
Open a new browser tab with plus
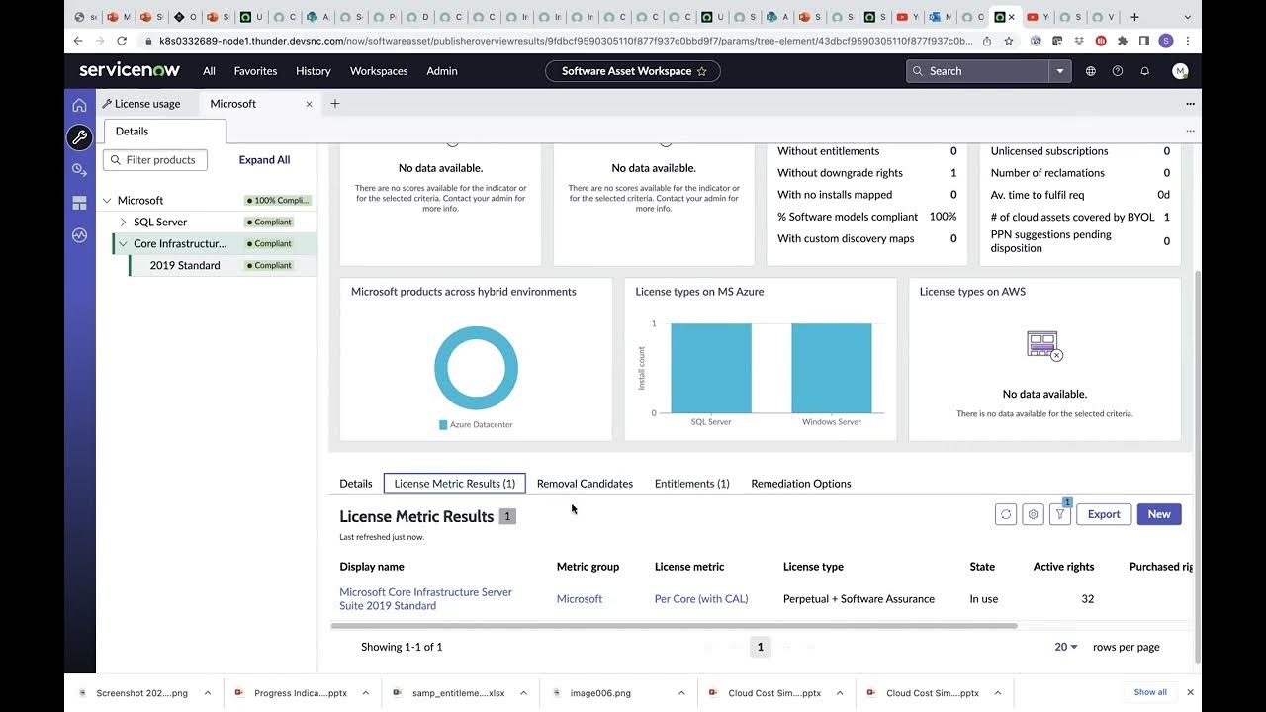(x=1134, y=17)
